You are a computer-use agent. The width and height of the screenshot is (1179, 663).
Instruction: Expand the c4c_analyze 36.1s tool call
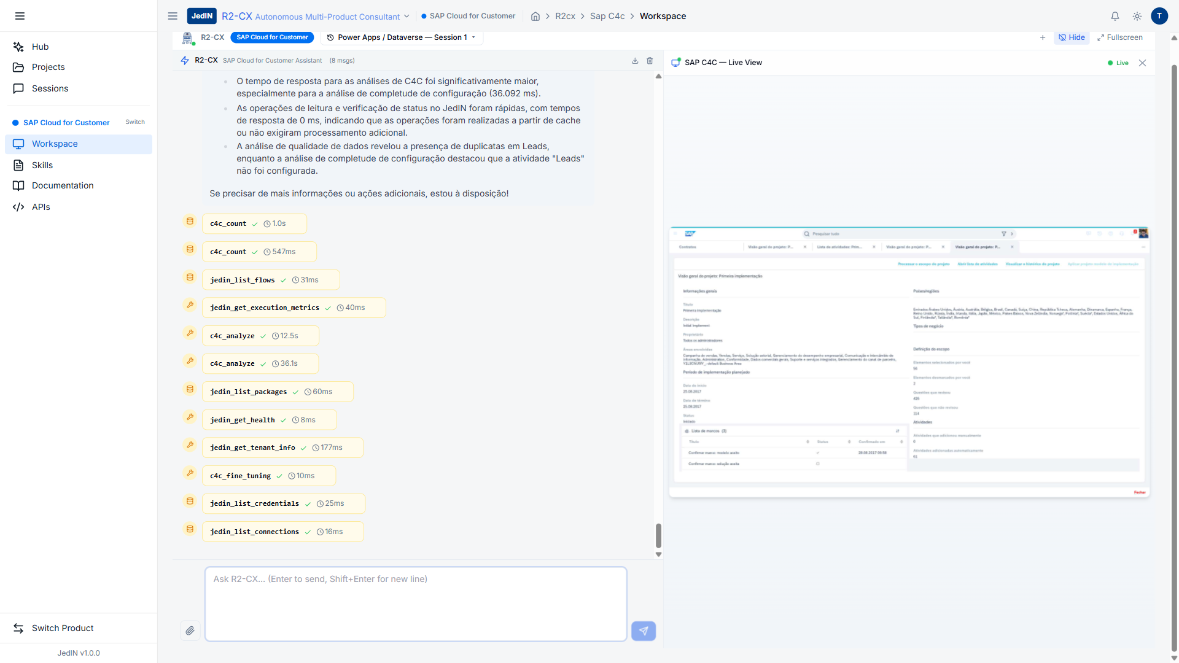tap(260, 363)
